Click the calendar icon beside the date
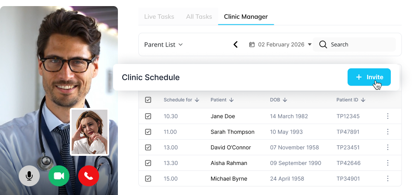Image resolution: width=417 pixels, height=195 pixels. (x=252, y=44)
